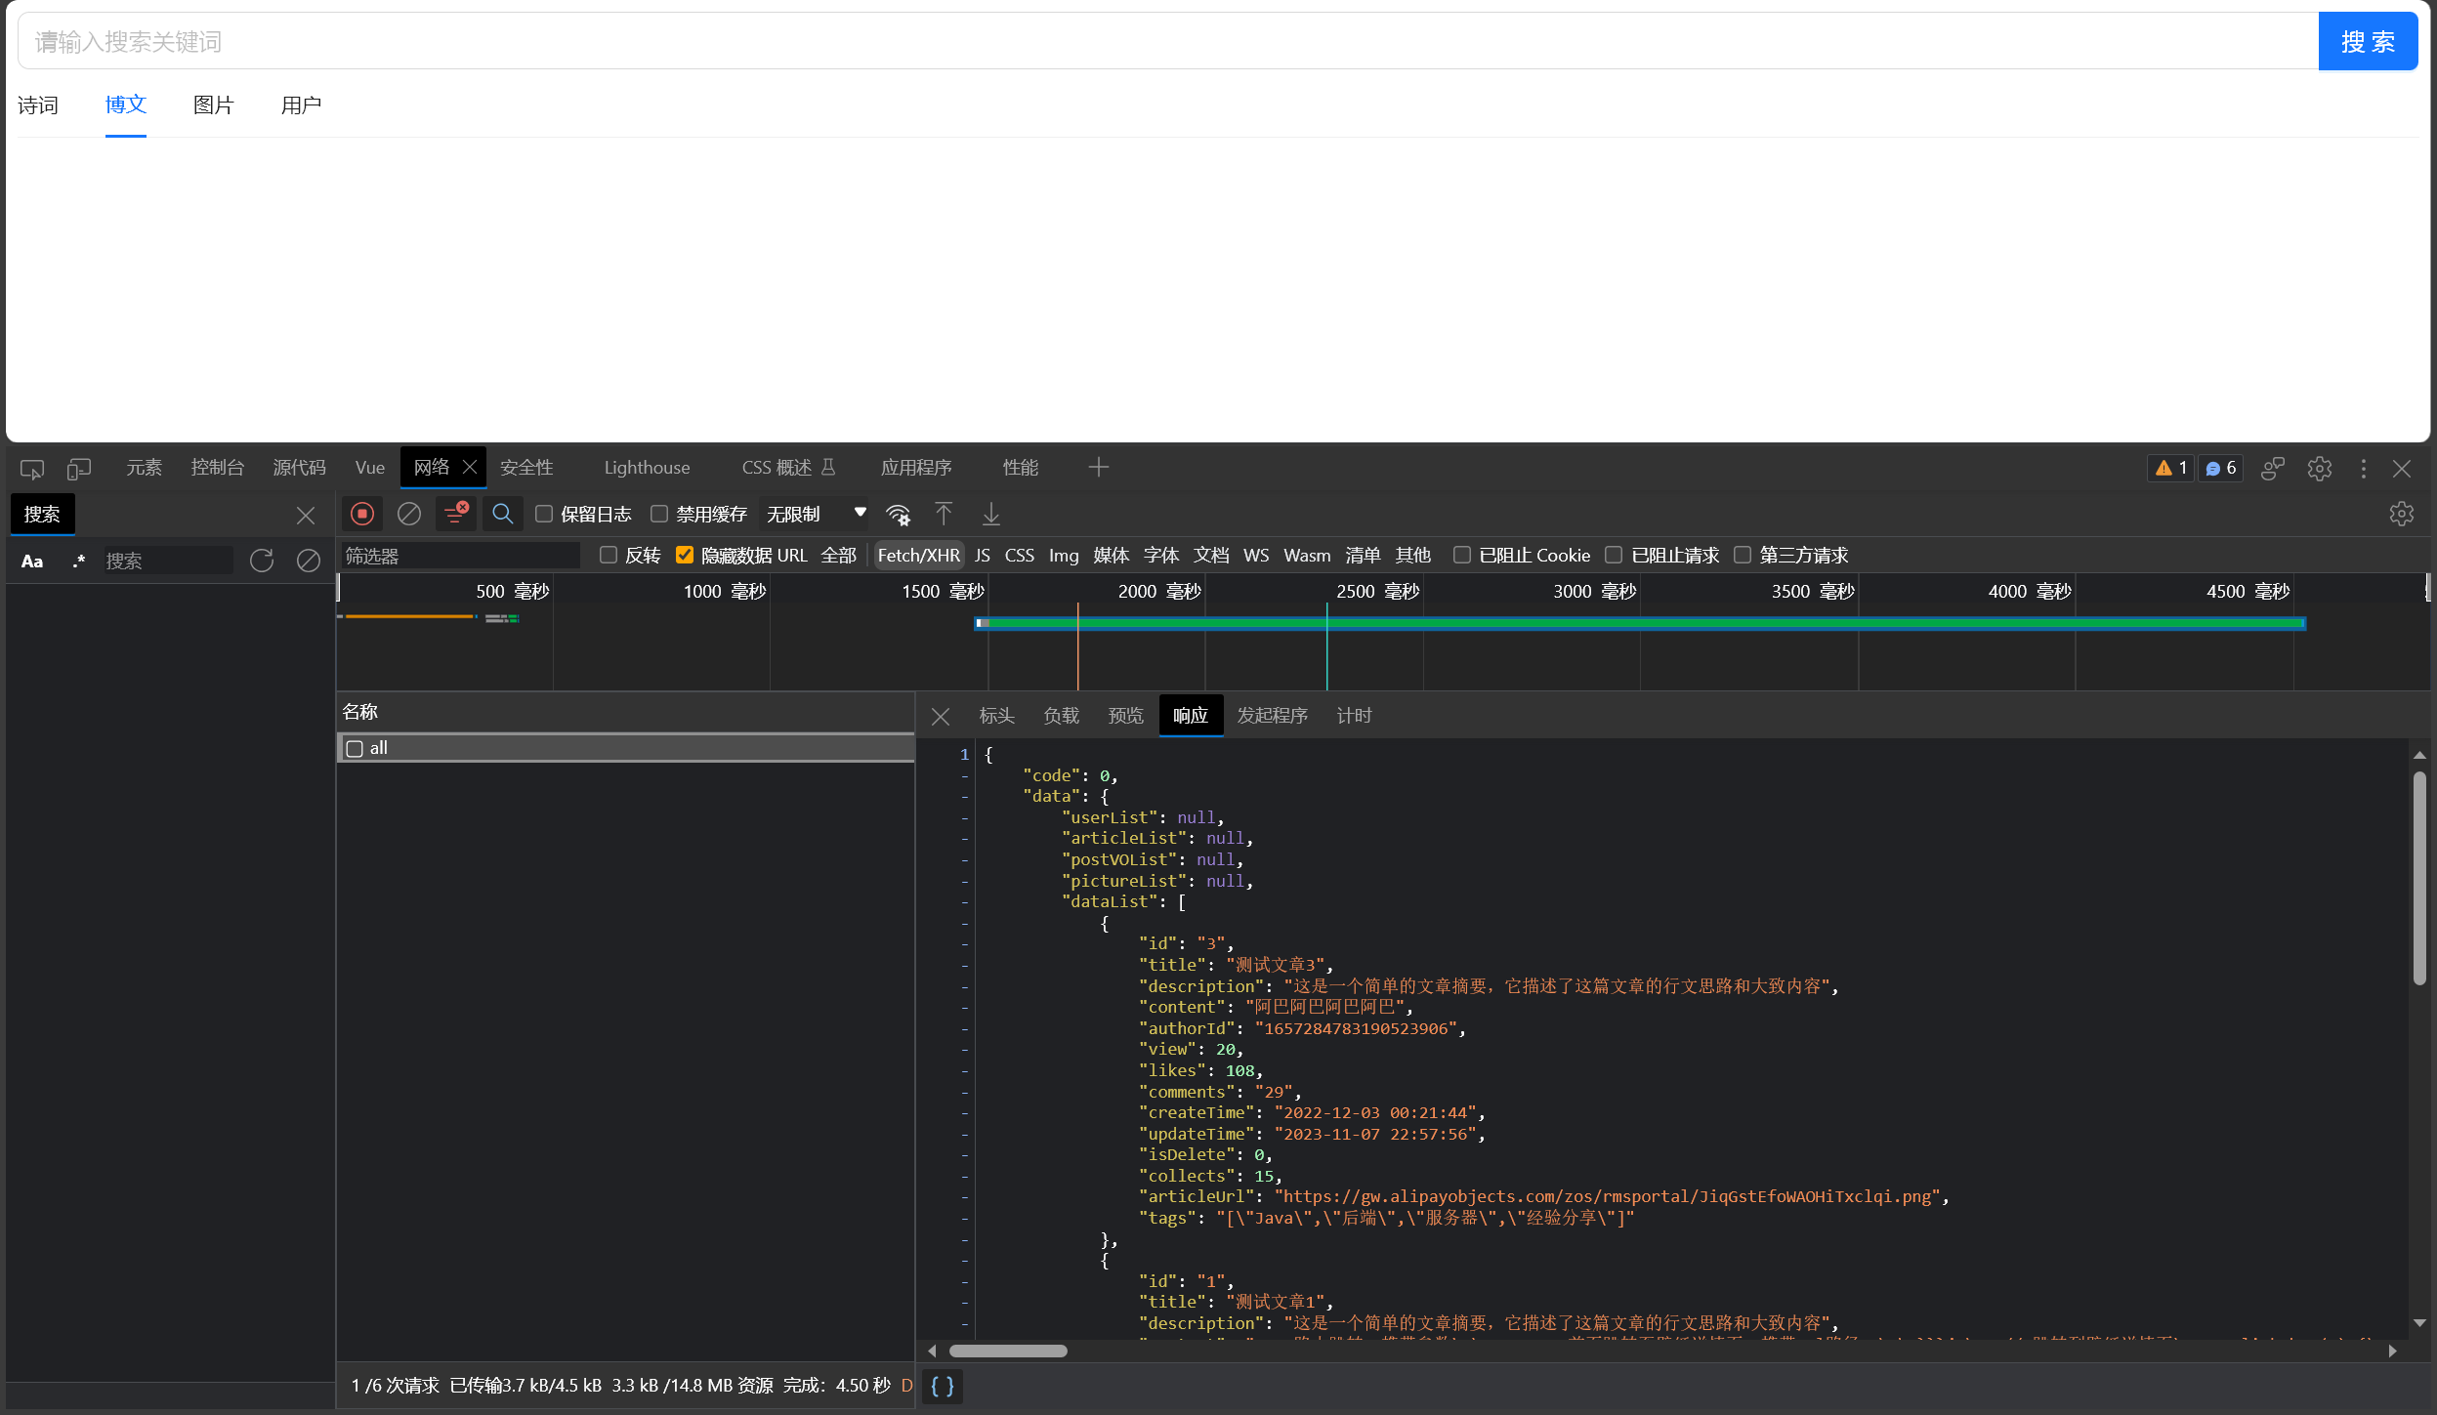Open the 源代码 DevTools tab
The width and height of the screenshot is (2437, 1415).
(x=300, y=468)
